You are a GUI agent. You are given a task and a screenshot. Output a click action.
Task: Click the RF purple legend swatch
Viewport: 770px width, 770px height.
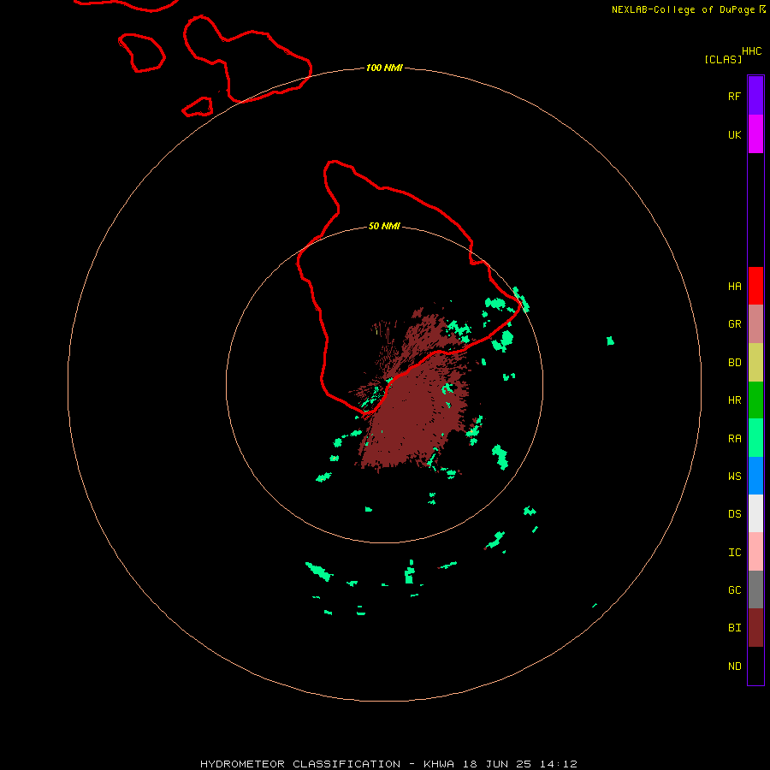tap(755, 96)
